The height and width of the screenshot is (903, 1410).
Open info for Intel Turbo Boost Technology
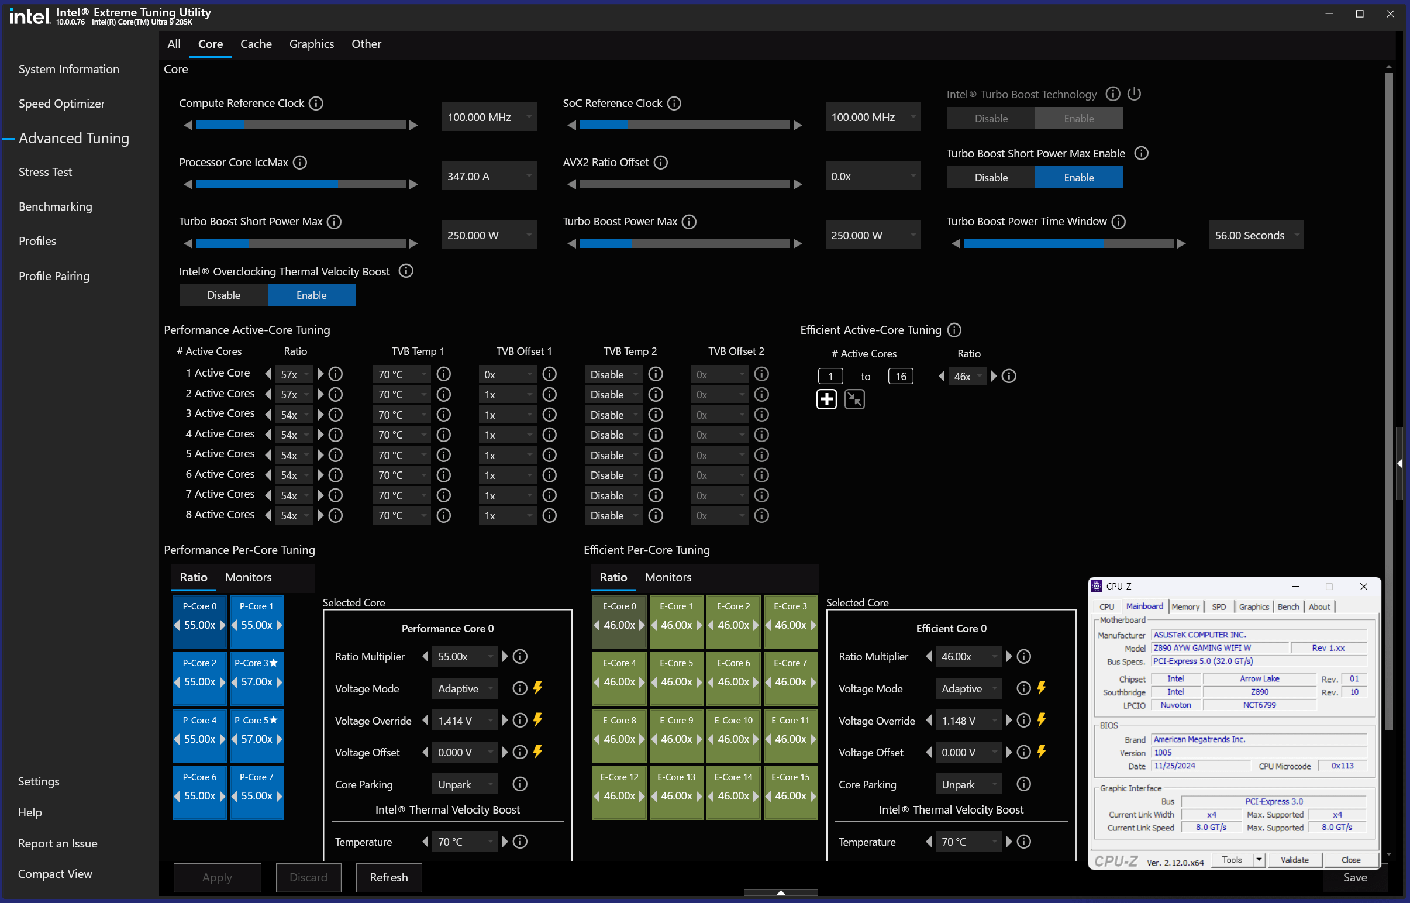point(1113,94)
